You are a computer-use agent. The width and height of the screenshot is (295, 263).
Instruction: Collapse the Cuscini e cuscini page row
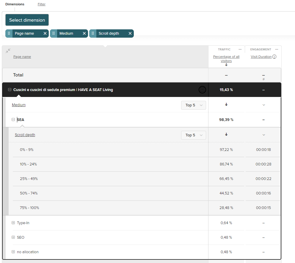10,90
